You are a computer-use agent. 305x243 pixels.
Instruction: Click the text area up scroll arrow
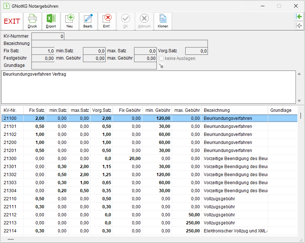299,74
